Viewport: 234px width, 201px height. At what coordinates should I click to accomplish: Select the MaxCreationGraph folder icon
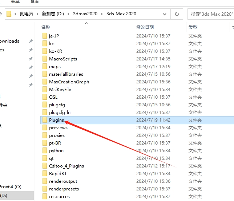(45, 82)
